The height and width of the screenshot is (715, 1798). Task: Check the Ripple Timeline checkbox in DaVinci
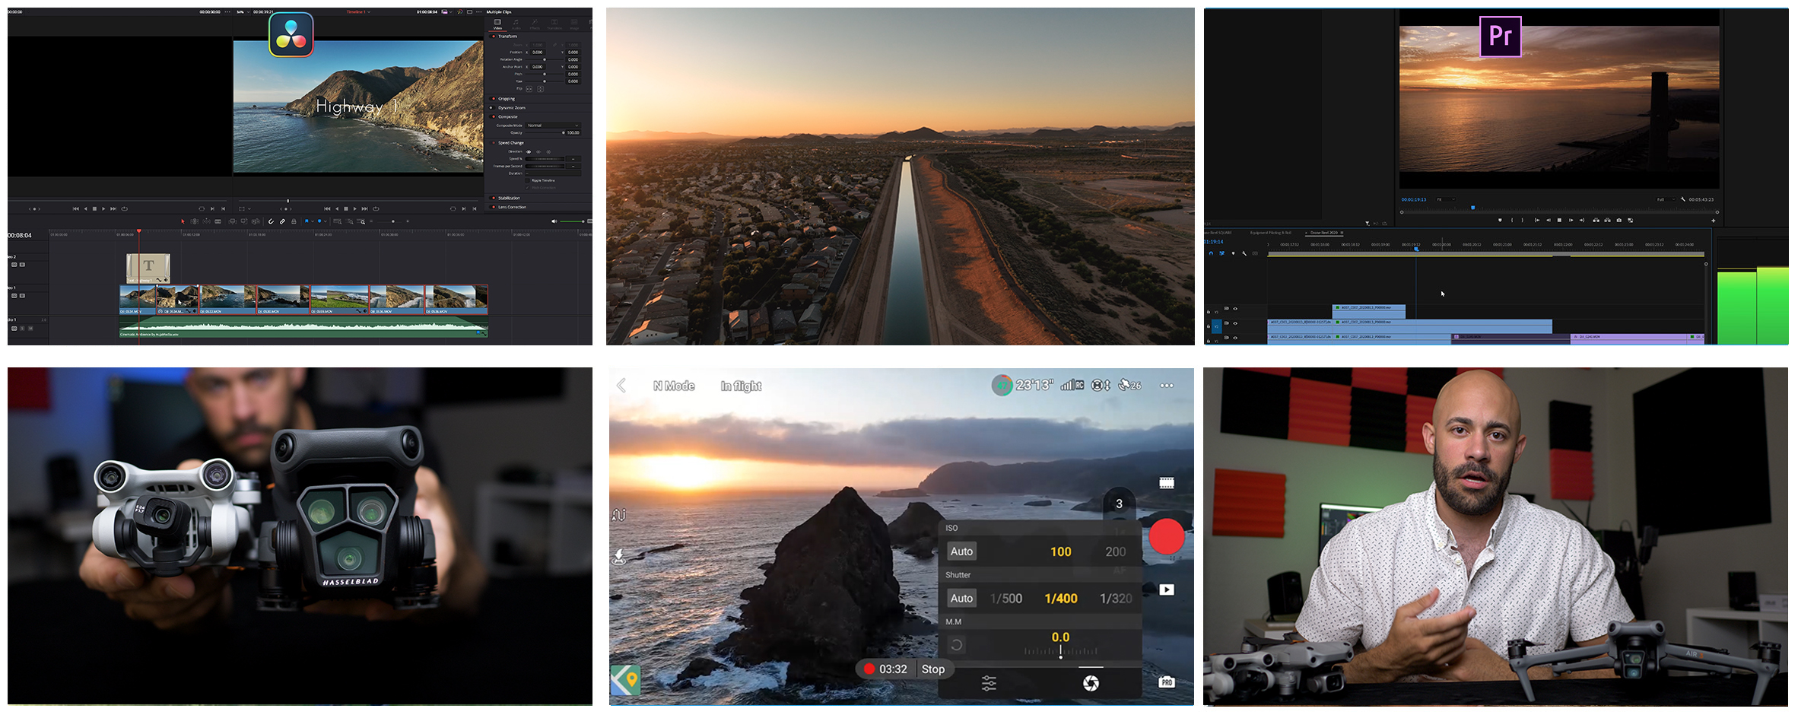tap(527, 180)
